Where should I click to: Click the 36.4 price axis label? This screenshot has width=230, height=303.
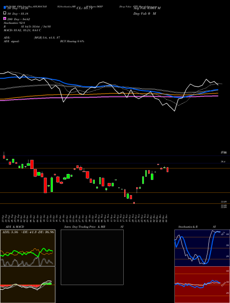tap(223, 162)
